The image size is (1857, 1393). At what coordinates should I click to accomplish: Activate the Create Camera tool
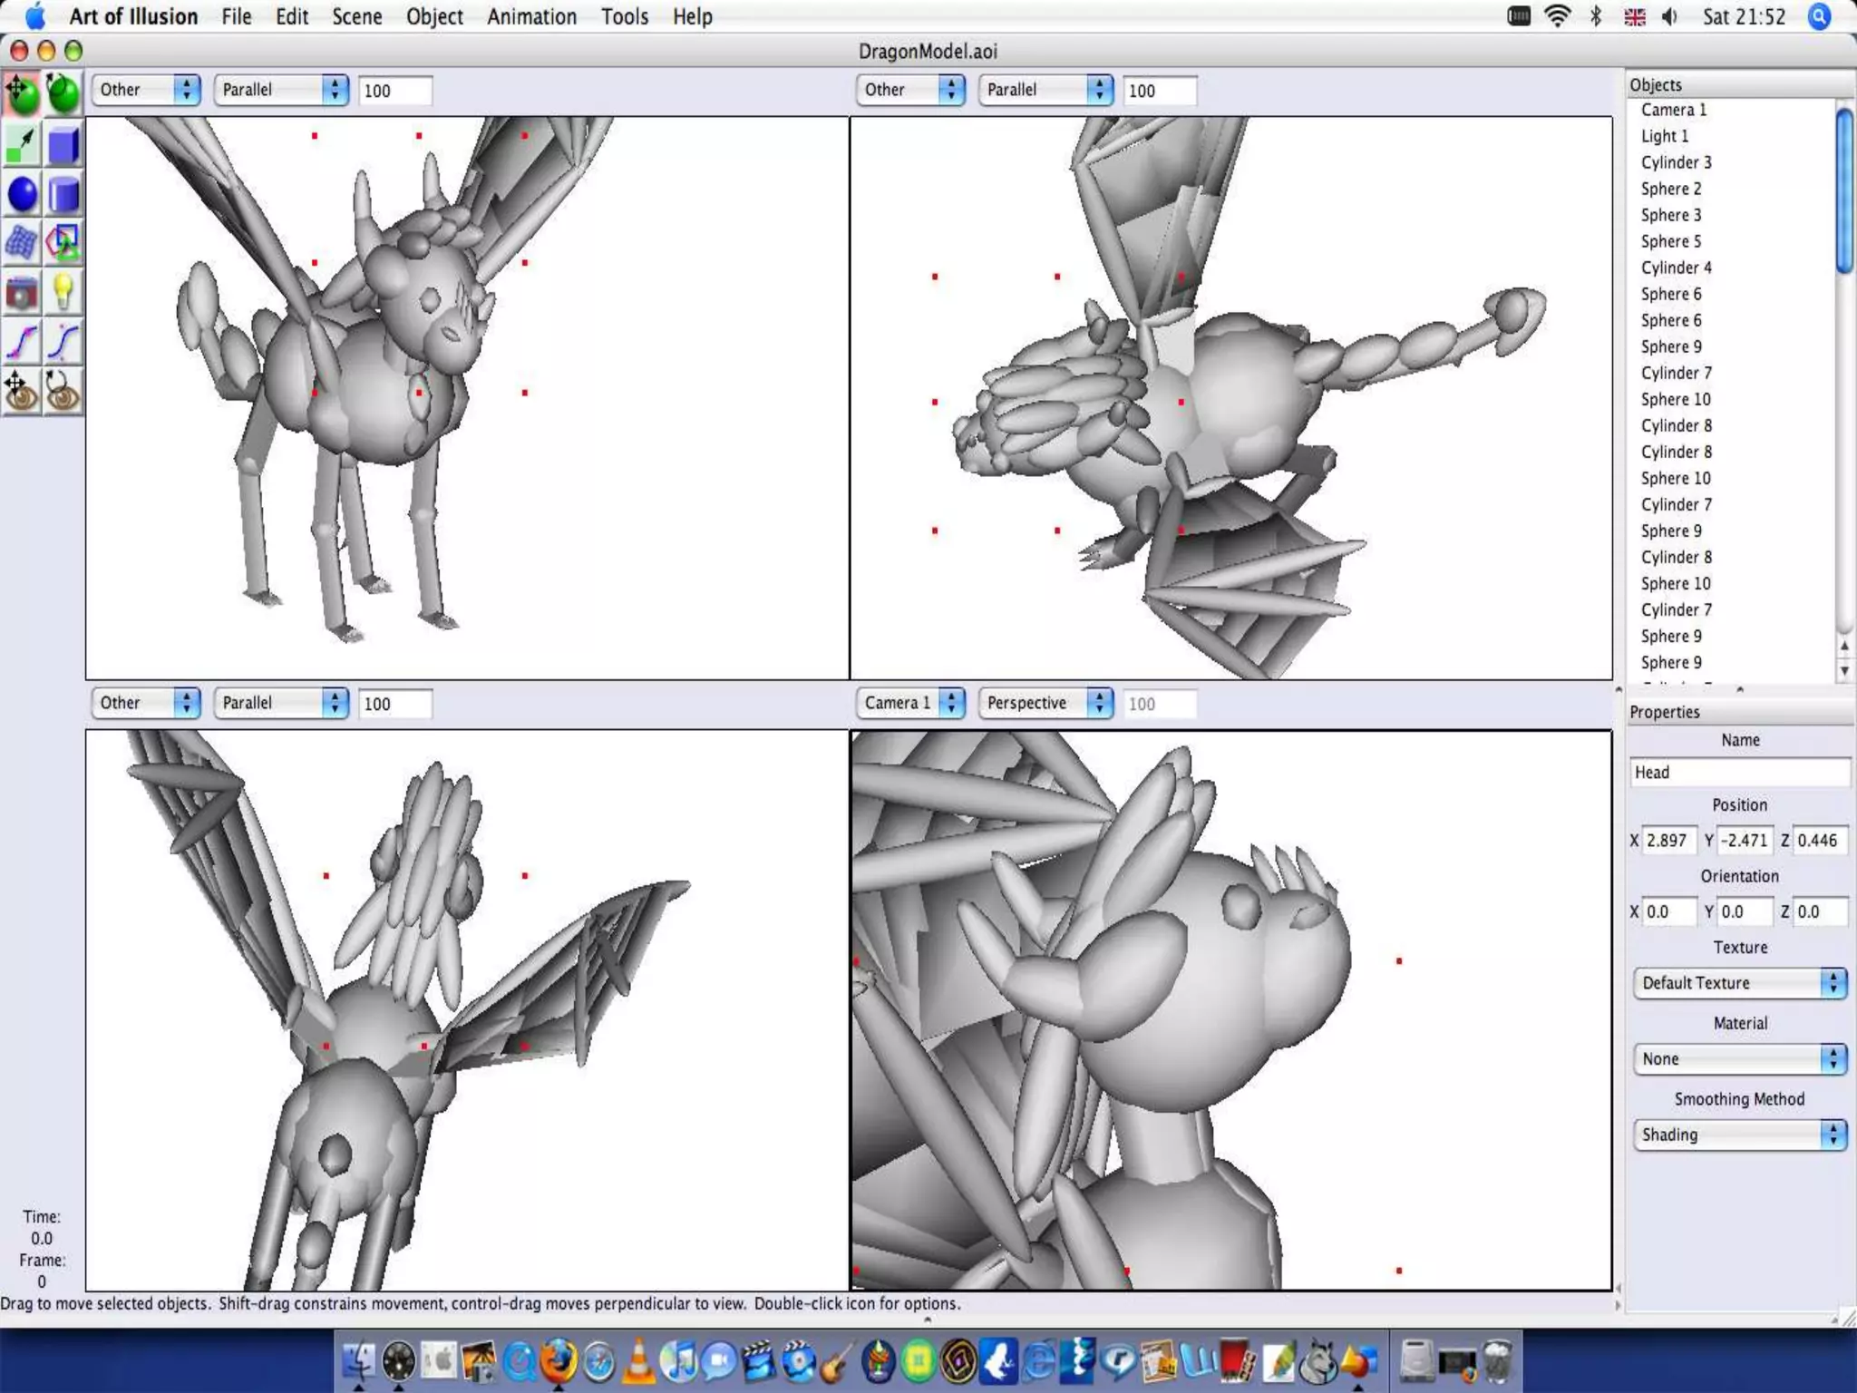click(x=22, y=293)
